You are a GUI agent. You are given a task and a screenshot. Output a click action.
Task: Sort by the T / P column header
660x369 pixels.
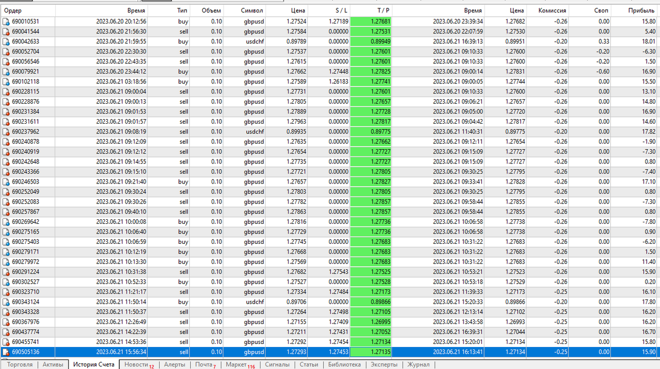click(371, 10)
